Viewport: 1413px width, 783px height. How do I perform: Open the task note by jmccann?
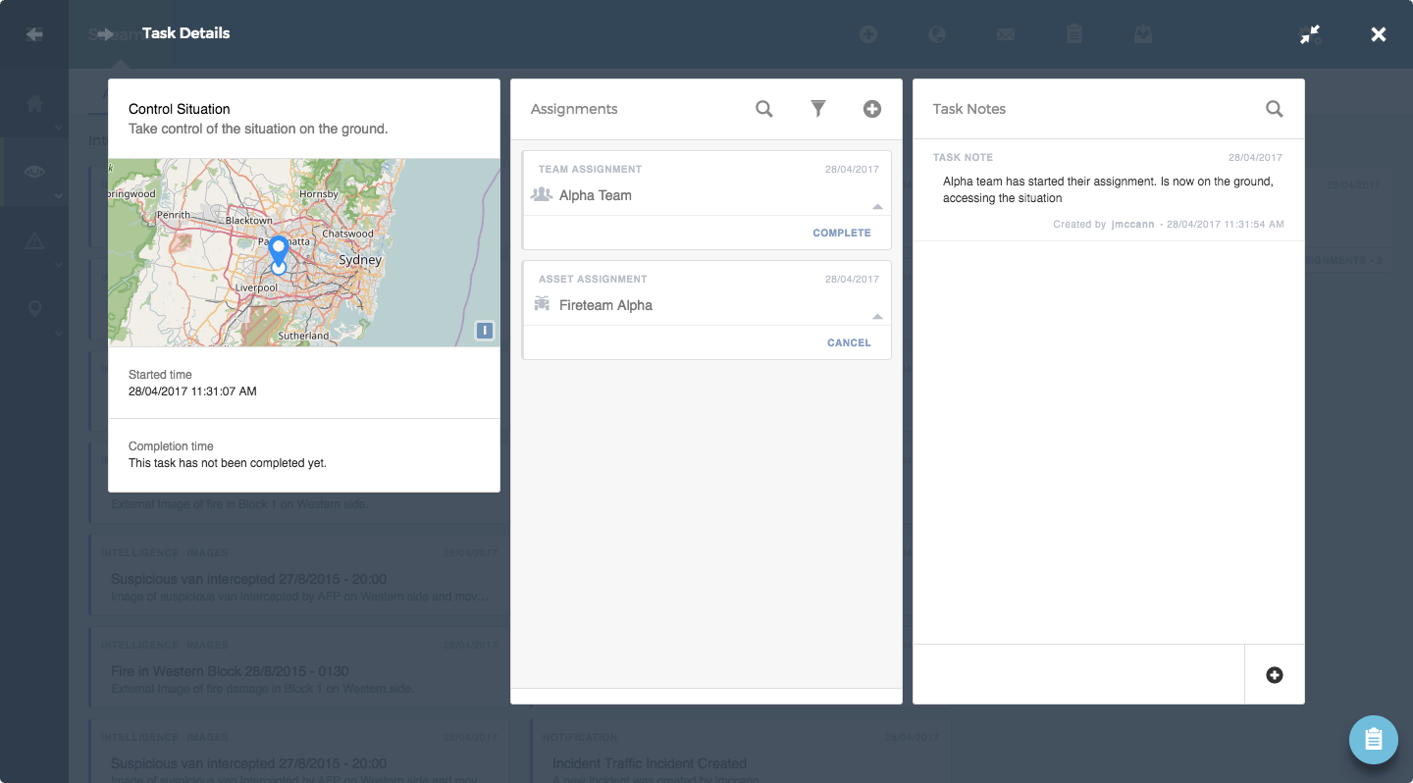point(1107,190)
